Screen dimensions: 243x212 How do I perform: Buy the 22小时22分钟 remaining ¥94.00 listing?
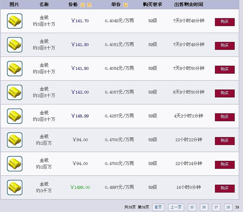point(224,141)
